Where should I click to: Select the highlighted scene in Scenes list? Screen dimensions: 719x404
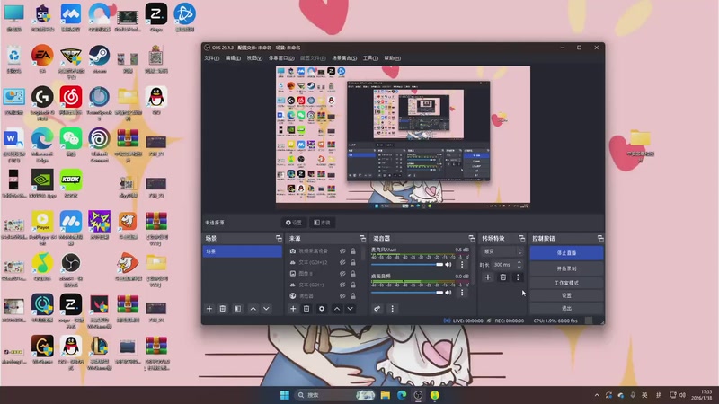click(x=242, y=251)
